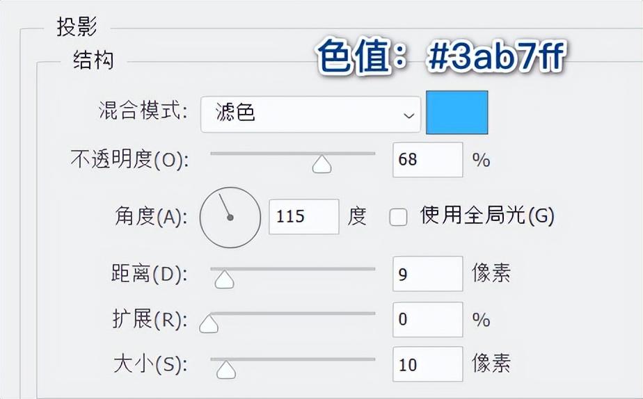Click the 色值 #3ab7ff annotation text
This screenshot has width=643, height=399.
click(439, 58)
